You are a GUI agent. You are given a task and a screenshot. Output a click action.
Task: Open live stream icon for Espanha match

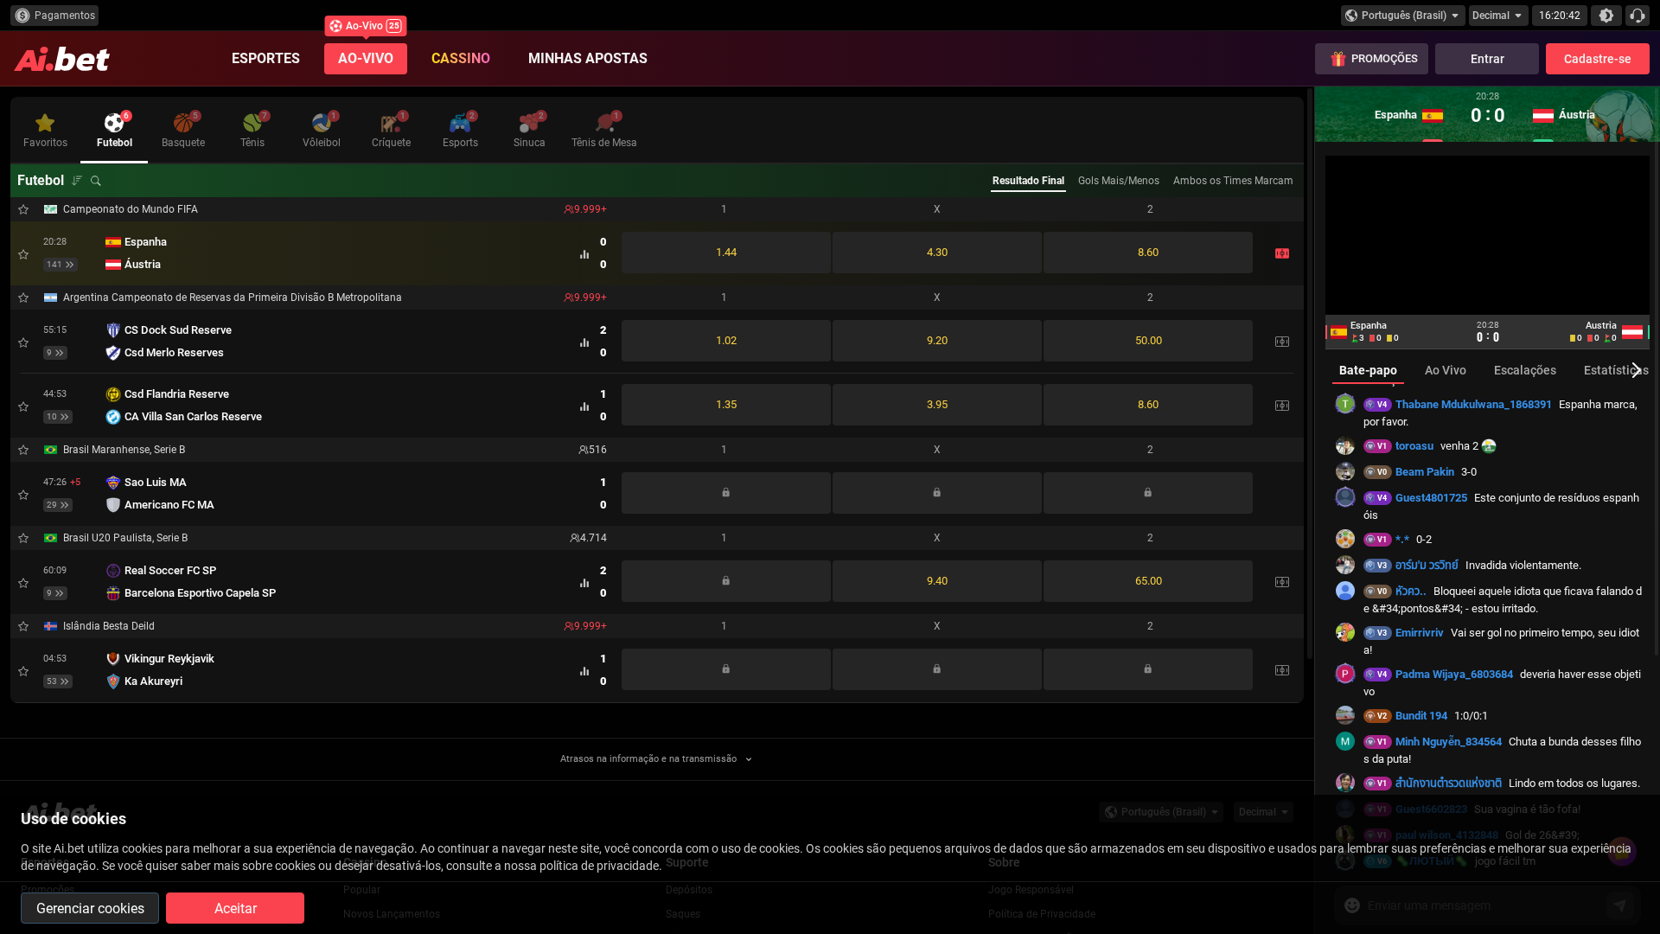tap(1282, 253)
